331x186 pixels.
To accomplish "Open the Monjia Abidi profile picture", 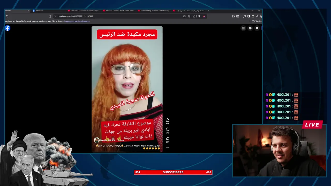I will [x=97, y=140].
